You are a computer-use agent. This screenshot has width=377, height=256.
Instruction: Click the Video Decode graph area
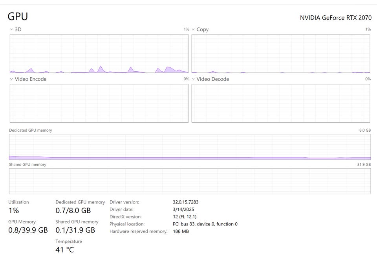pyautogui.click(x=280, y=103)
